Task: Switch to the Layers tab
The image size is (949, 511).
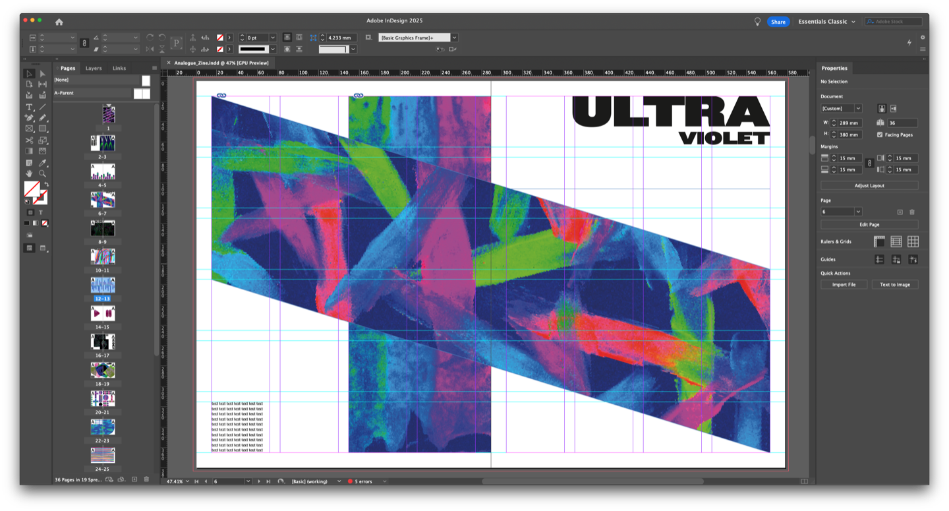Action: click(94, 68)
